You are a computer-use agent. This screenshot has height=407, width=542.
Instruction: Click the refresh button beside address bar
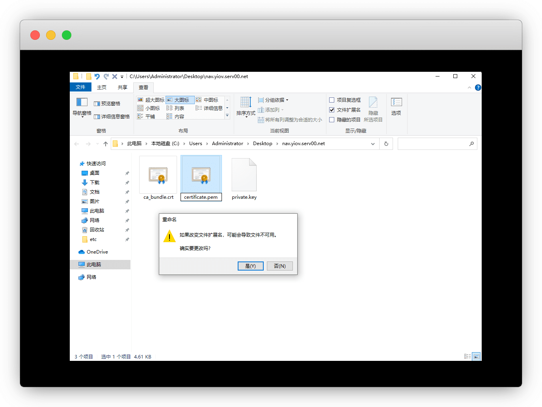coord(386,144)
